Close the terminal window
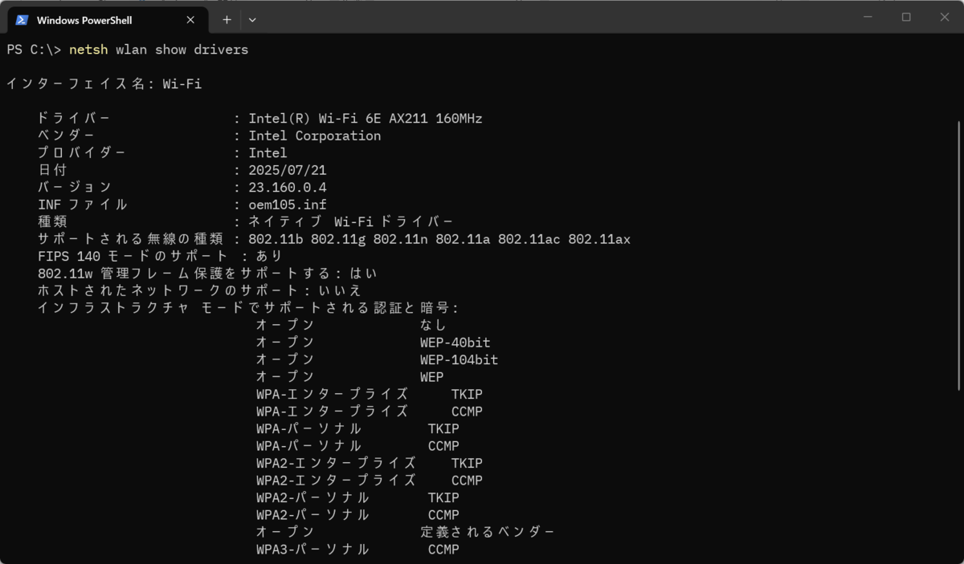The image size is (964, 564). [x=944, y=17]
